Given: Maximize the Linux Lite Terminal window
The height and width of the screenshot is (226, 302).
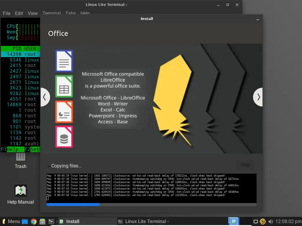Looking at the screenshot, I should pyautogui.click(x=228, y=5).
